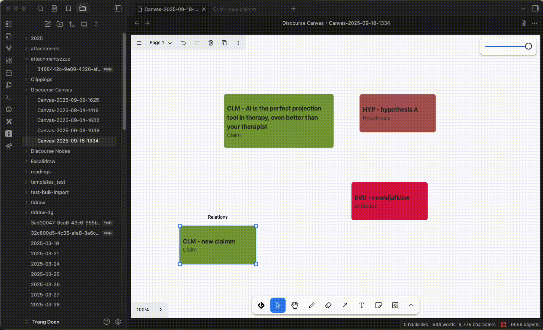Select the Arrow tool
This screenshot has width=543, height=330.
(x=345, y=305)
